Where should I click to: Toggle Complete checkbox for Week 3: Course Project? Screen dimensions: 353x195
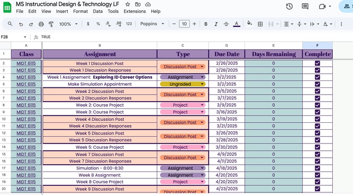318,112
